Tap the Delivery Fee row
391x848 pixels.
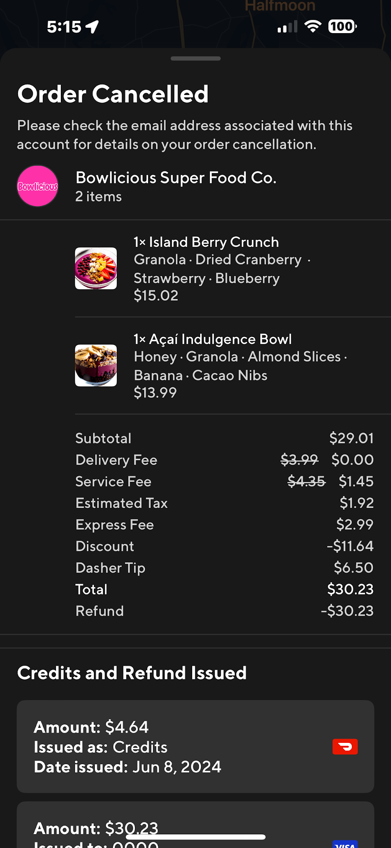coord(224,460)
